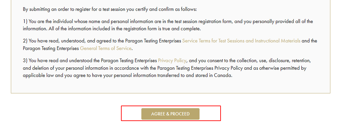Click 'Instructional Materials' portion of the Service Terms link
Image resolution: width=357 pixels, height=122 pixels.
277,41
